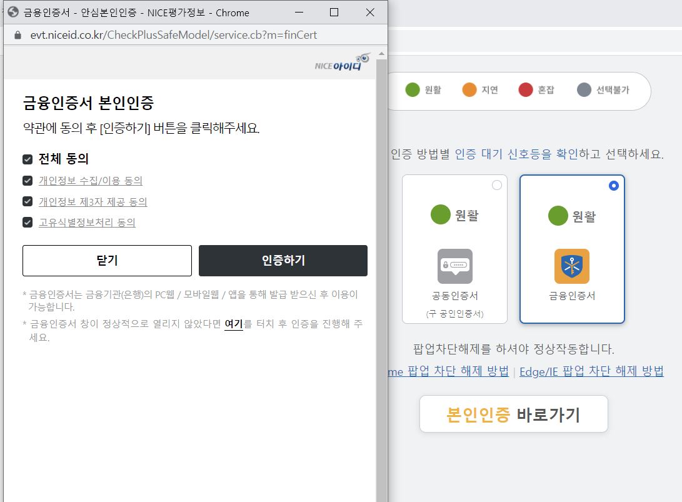
Task: Click the green 원활 status dot in the legend
Action: [413, 89]
